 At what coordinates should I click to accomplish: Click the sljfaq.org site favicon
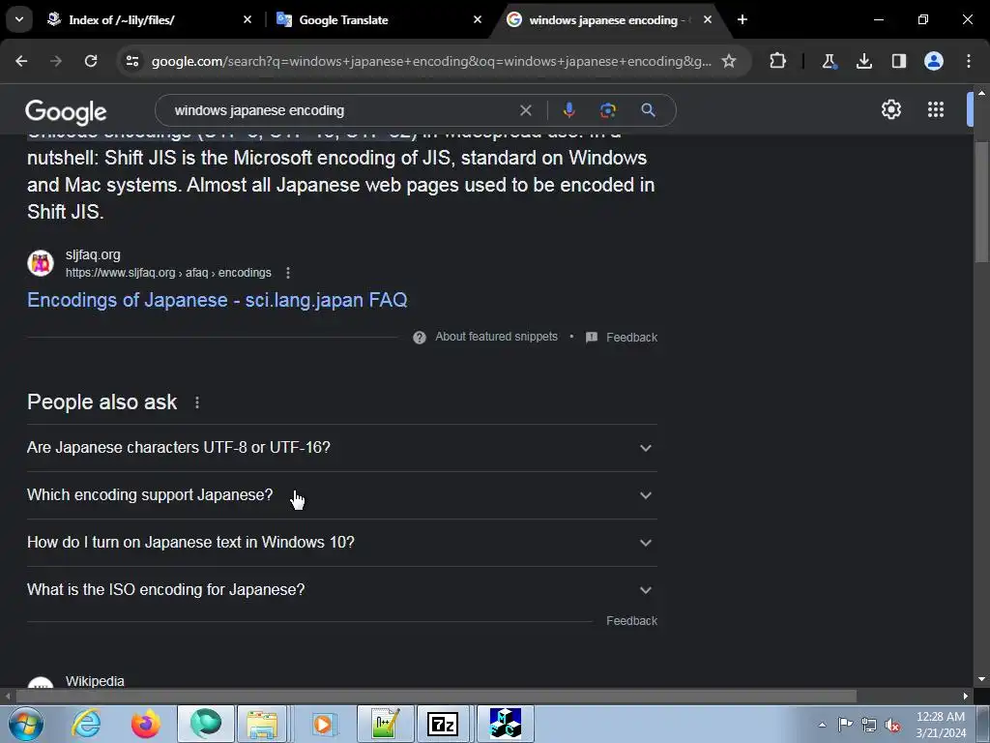(41, 263)
